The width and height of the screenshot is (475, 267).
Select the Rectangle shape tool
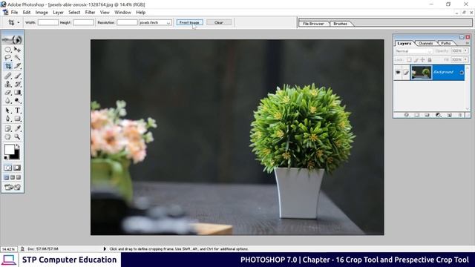click(x=17, y=119)
